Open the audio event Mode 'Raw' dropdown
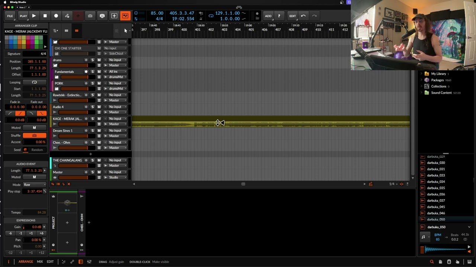 pos(34,185)
